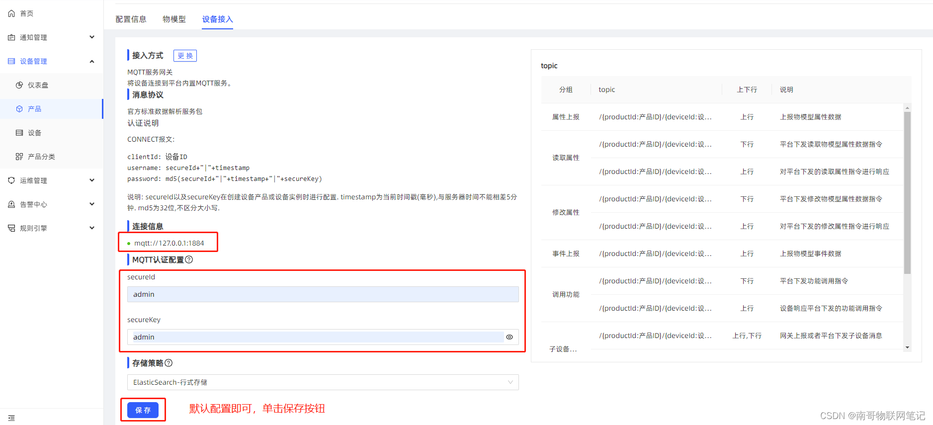Click 调用功能 group cell
933x425 pixels.
coord(566,294)
